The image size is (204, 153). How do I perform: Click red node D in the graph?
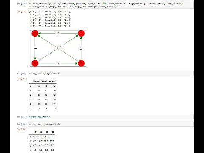(x=35, y=33)
